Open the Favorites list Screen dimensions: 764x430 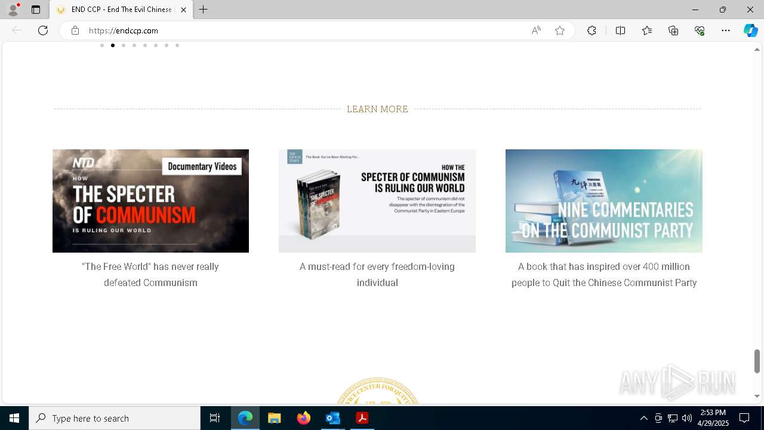coord(647,30)
